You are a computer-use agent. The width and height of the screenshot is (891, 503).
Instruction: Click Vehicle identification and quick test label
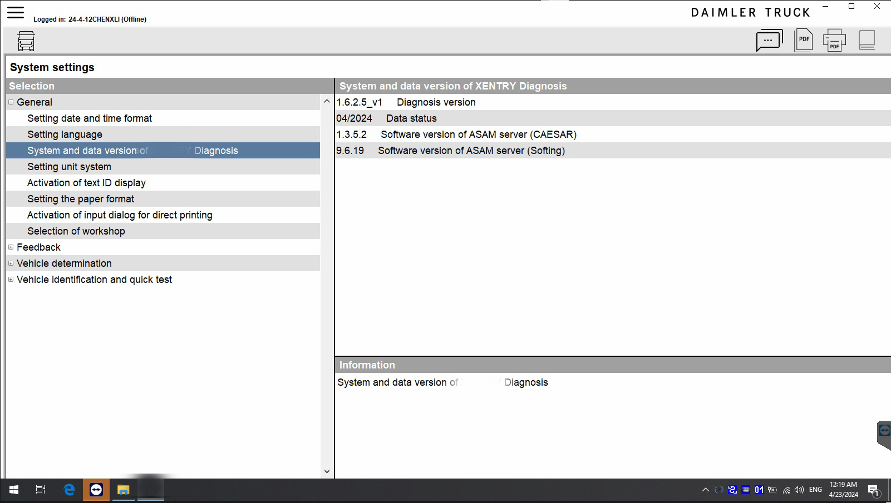point(94,280)
